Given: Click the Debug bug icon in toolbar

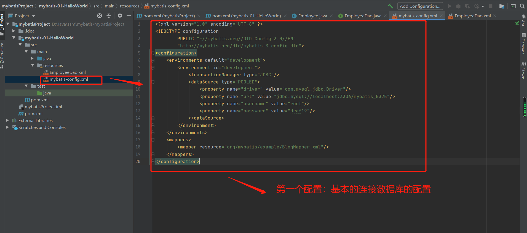Looking at the screenshot, I should 458,6.
